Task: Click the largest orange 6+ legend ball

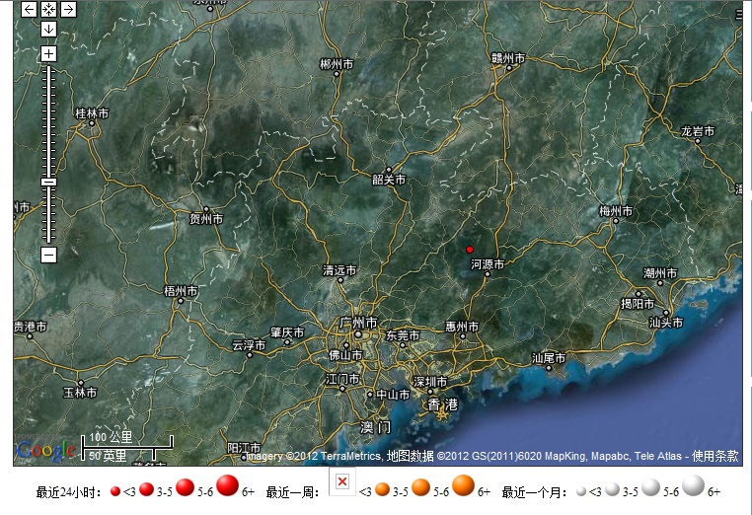Action: (x=464, y=485)
